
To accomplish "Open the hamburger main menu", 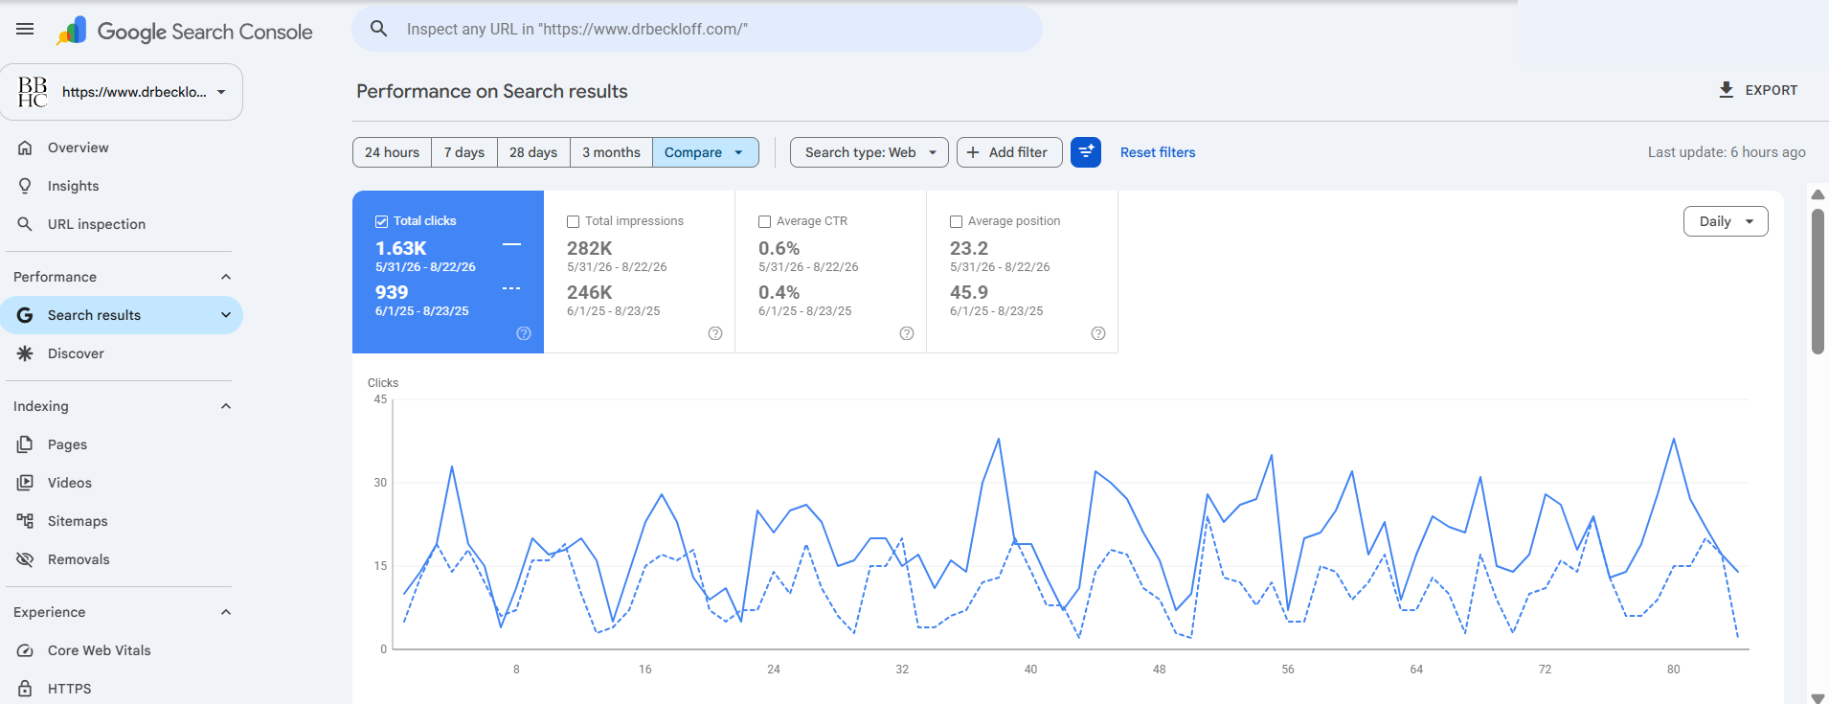I will click(25, 29).
